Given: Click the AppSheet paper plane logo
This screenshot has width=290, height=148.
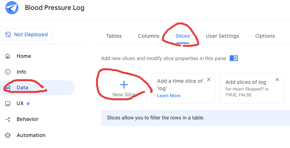Looking at the screenshot, I should pyautogui.click(x=12, y=8).
